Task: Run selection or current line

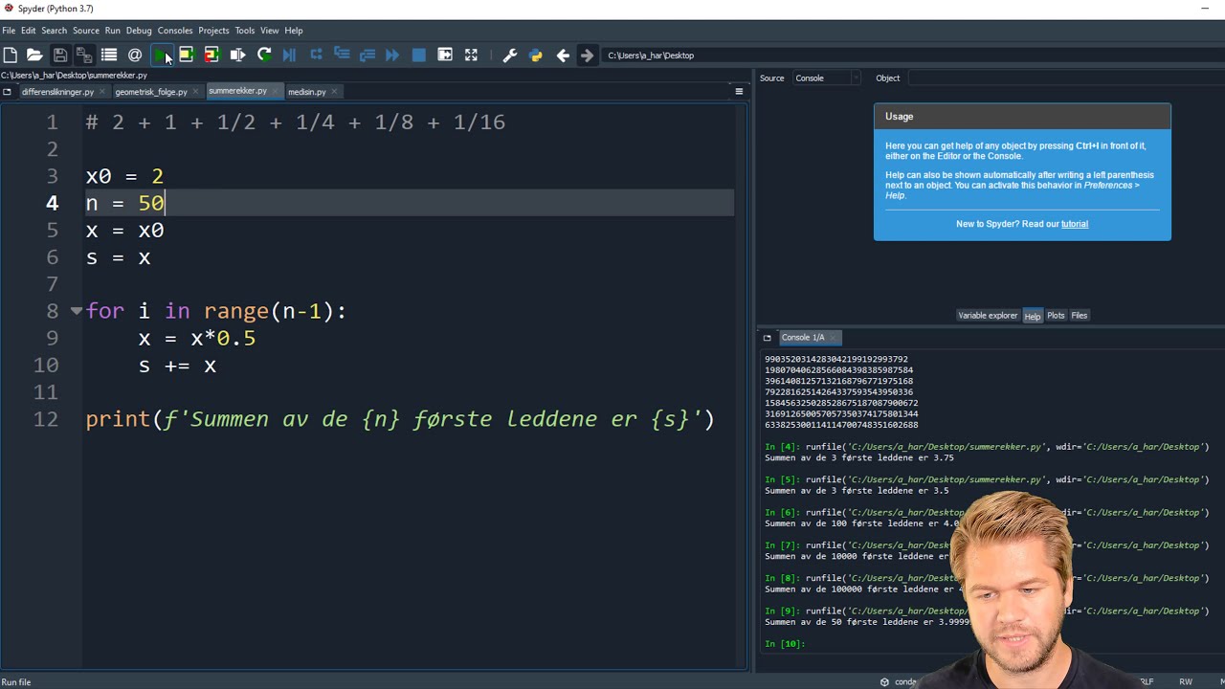Action: 237,56
